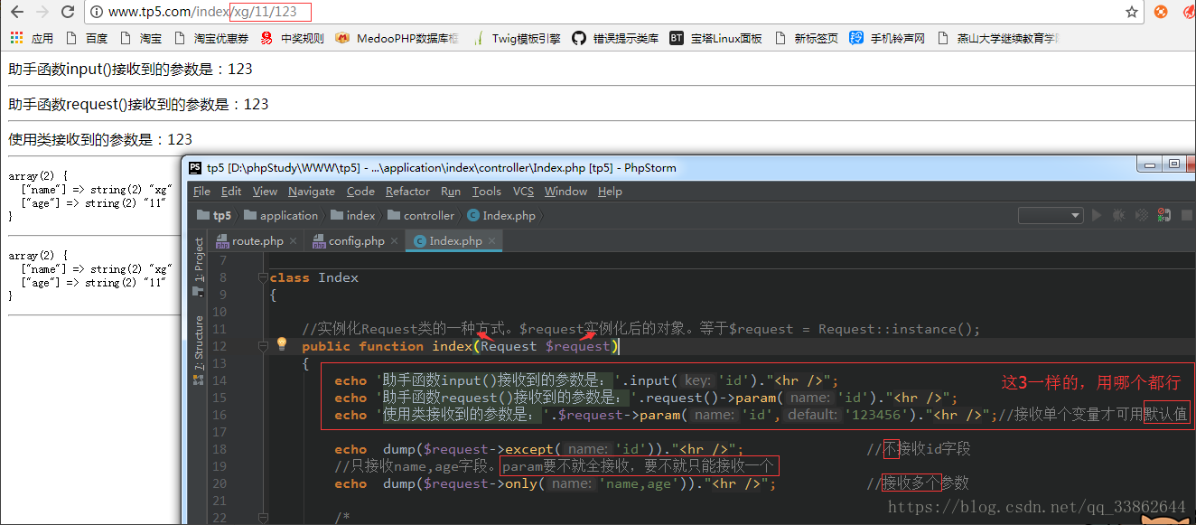Click the Run play icon
The image size is (1196, 525).
coord(1097,215)
